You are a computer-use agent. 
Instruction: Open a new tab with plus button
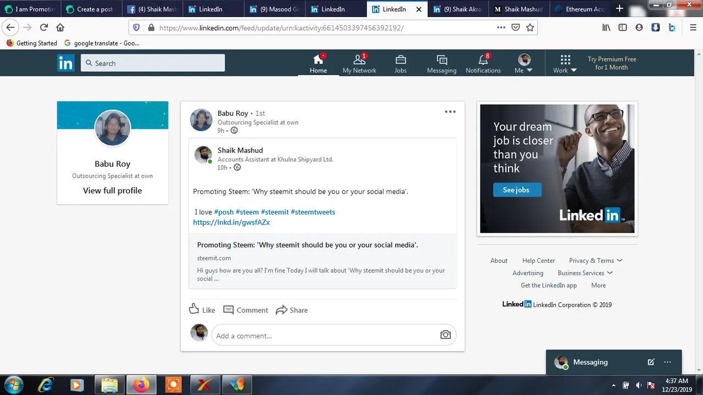pyautogui.click(x=620, y=9)
